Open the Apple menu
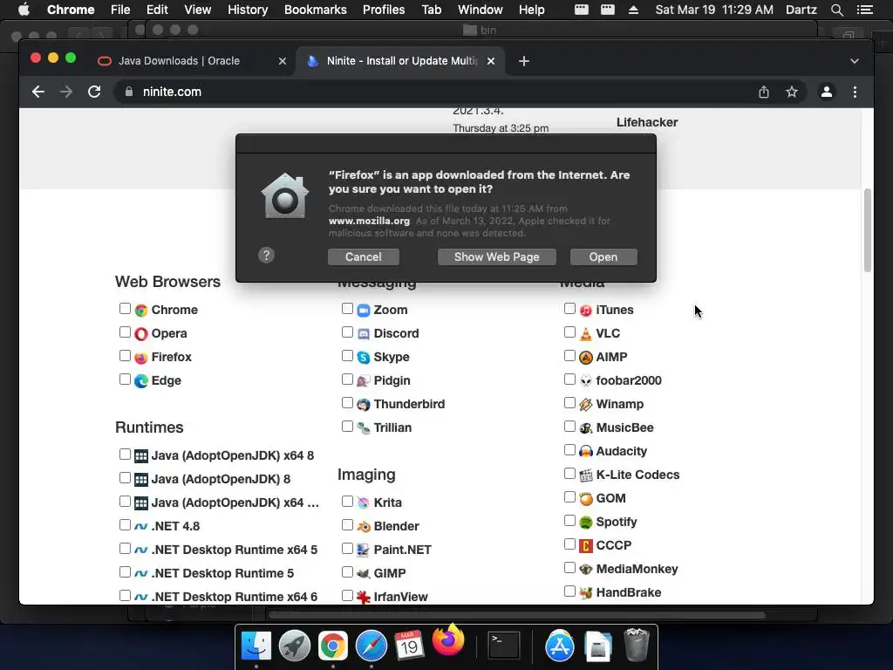The height and width of the screenshot is (670, 893). coord(24,10)
